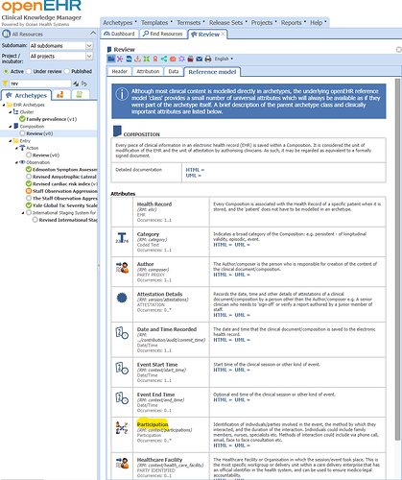Close the Review tab
The width and height of the screenshot is (402, 480).
223,34
